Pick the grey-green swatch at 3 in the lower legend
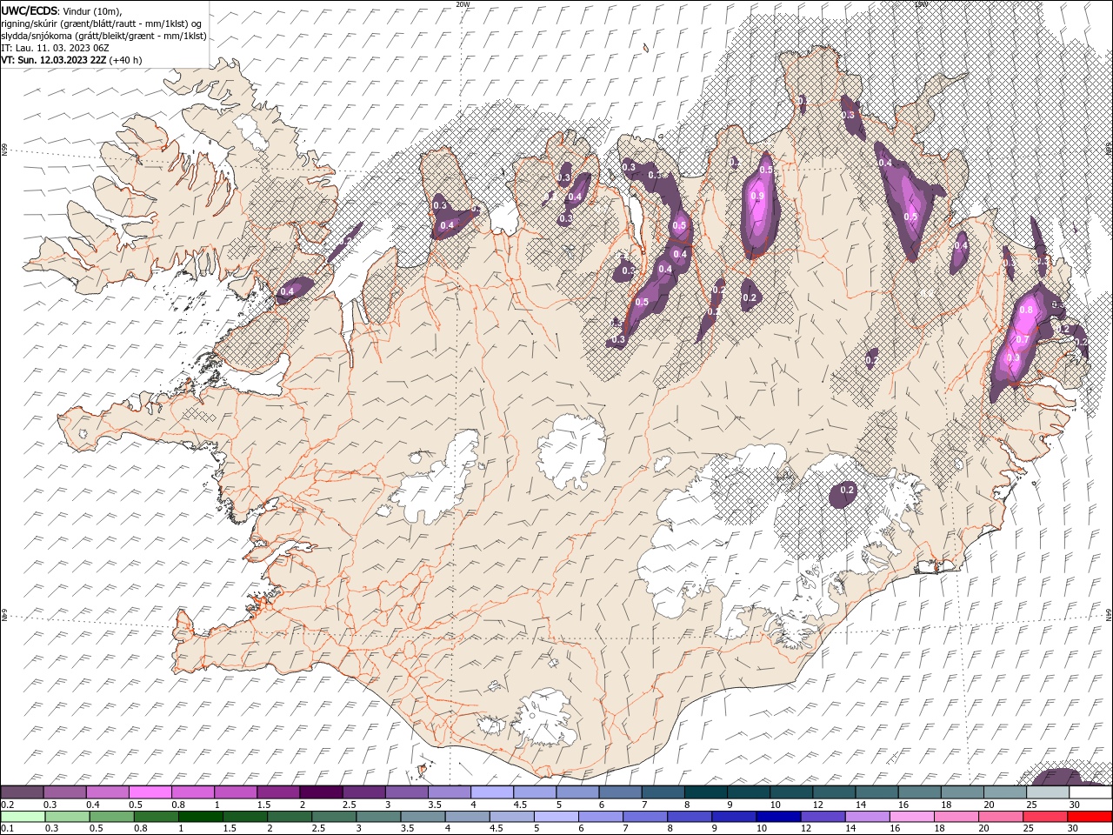 [378, 817]
